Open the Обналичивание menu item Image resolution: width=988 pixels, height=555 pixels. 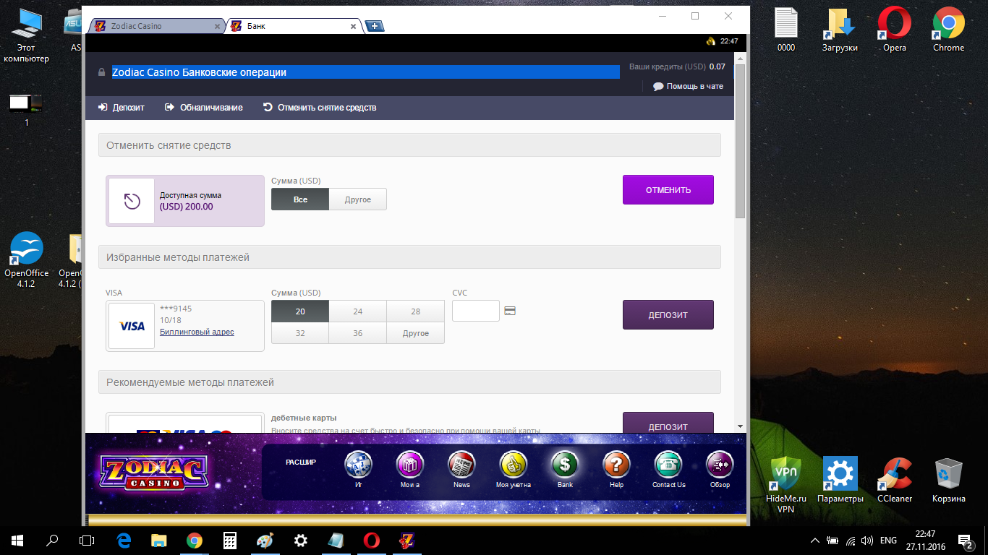(x=204, y=108)
